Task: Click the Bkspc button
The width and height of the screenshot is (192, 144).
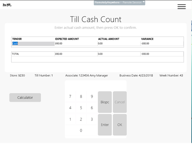Action: 105,102
